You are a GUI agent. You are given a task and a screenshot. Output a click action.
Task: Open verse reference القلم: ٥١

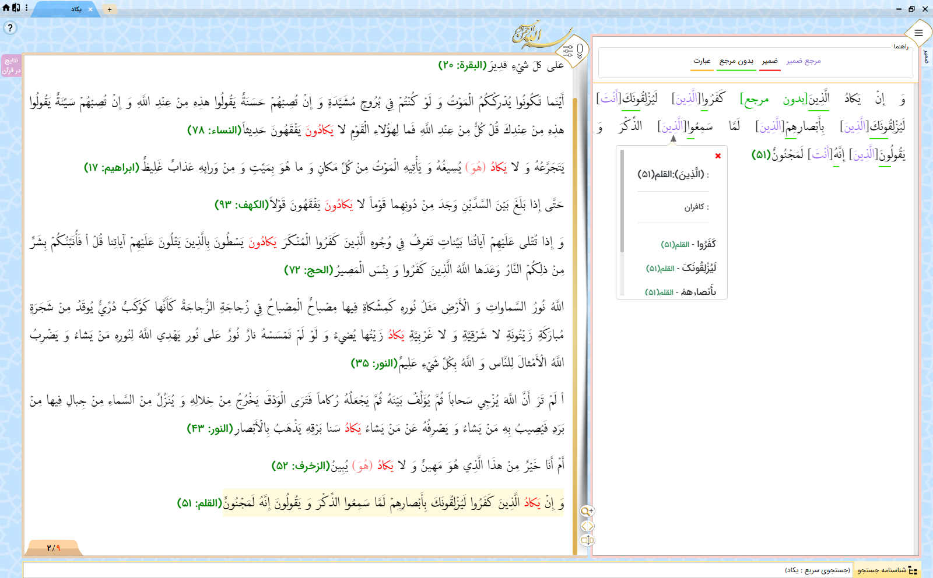(x=199, y=503)
